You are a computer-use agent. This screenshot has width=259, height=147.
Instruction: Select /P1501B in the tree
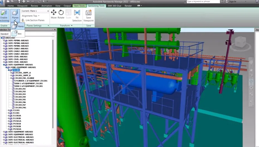point(17,124)
